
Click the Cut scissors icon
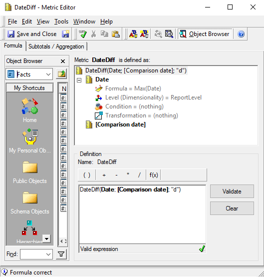93,34
